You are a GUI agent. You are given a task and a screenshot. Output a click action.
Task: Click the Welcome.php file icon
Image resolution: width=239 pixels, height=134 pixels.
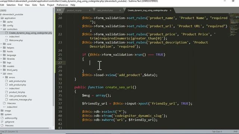[x=6, y=40]
